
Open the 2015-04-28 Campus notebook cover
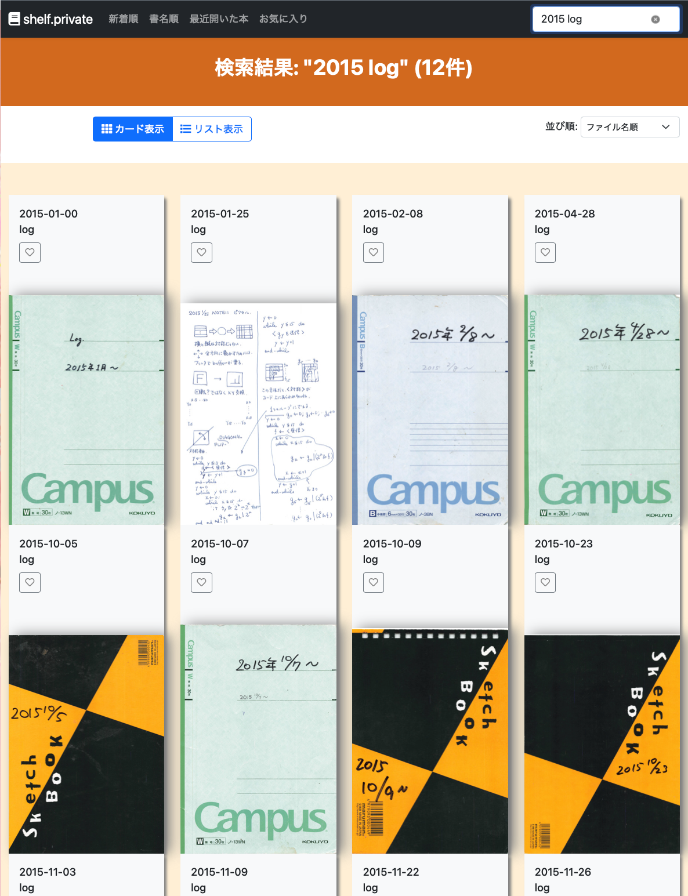(x=602, y=410)
